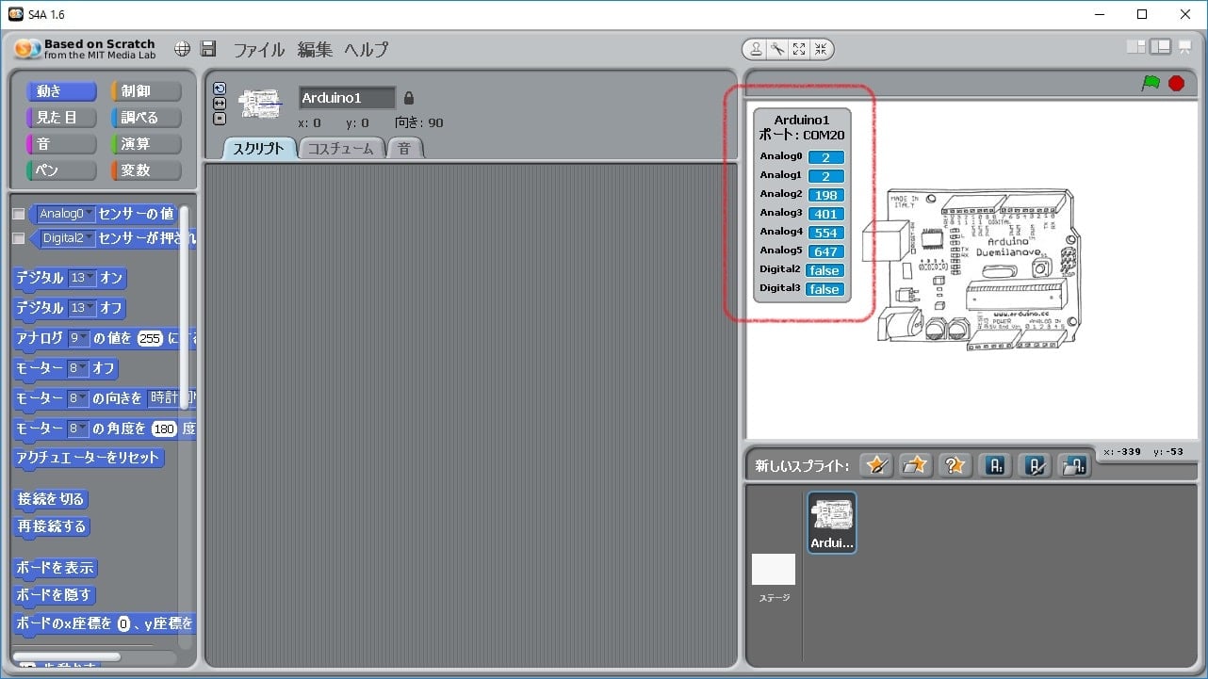Open the Digital2 sensor dropdown in block
The height and width of the screenshot is (679, 1208).
pos(68,238)
